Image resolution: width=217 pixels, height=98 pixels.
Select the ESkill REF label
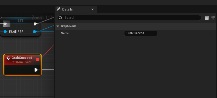point(16,32)
